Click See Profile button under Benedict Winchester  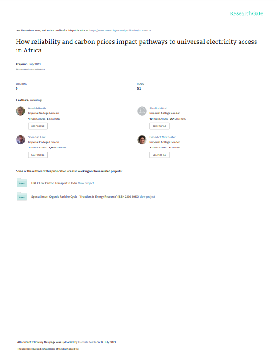159,155
